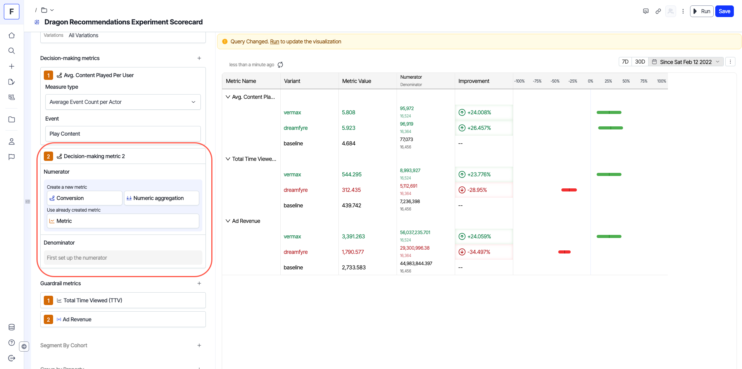This screenshot has height=369, width=742.
Task: Select the 7D time range
Action: point(625,62)
